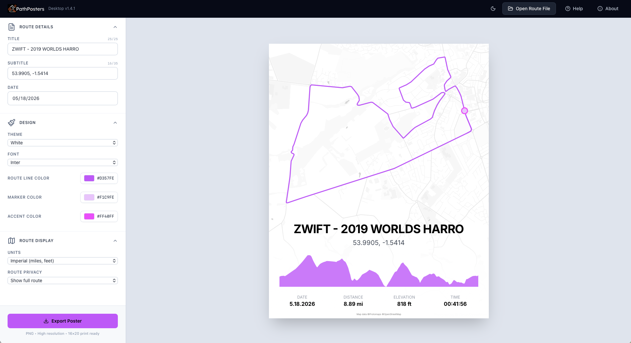Collapse the Route Display section
Viewport: 631px width, 343px height.
tap(115, 241)
